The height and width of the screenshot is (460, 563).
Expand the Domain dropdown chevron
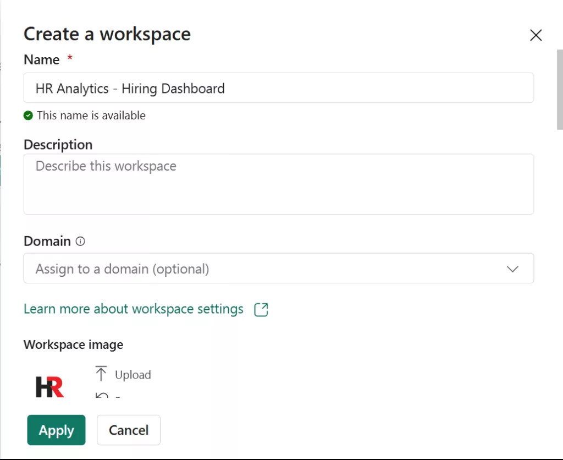click(512, 269)
